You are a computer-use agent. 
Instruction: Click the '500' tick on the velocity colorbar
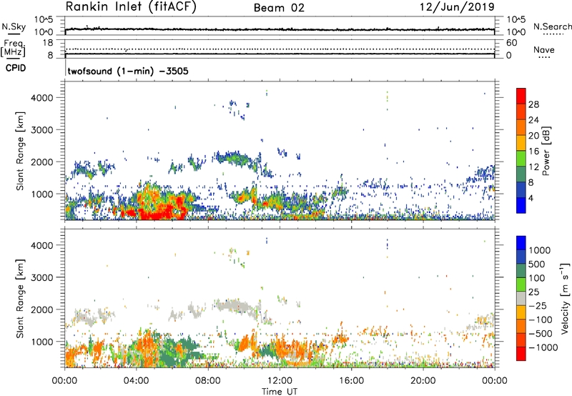tap(537, 264)
